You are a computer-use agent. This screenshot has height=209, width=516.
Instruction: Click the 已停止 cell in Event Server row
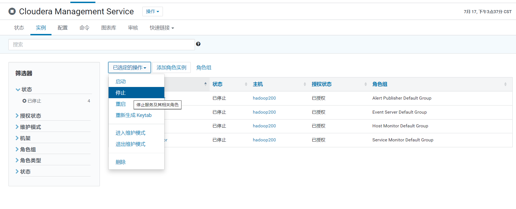pyautogui.click(x=219, y=112)
